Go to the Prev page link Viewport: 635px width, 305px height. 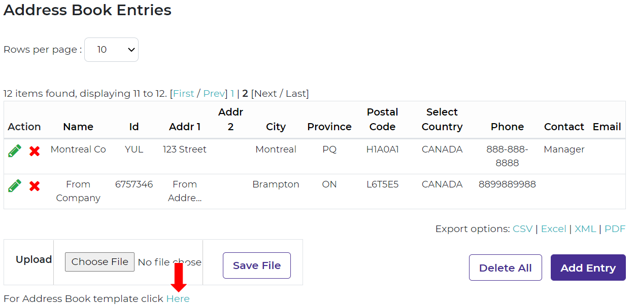(x=214, y=93)
